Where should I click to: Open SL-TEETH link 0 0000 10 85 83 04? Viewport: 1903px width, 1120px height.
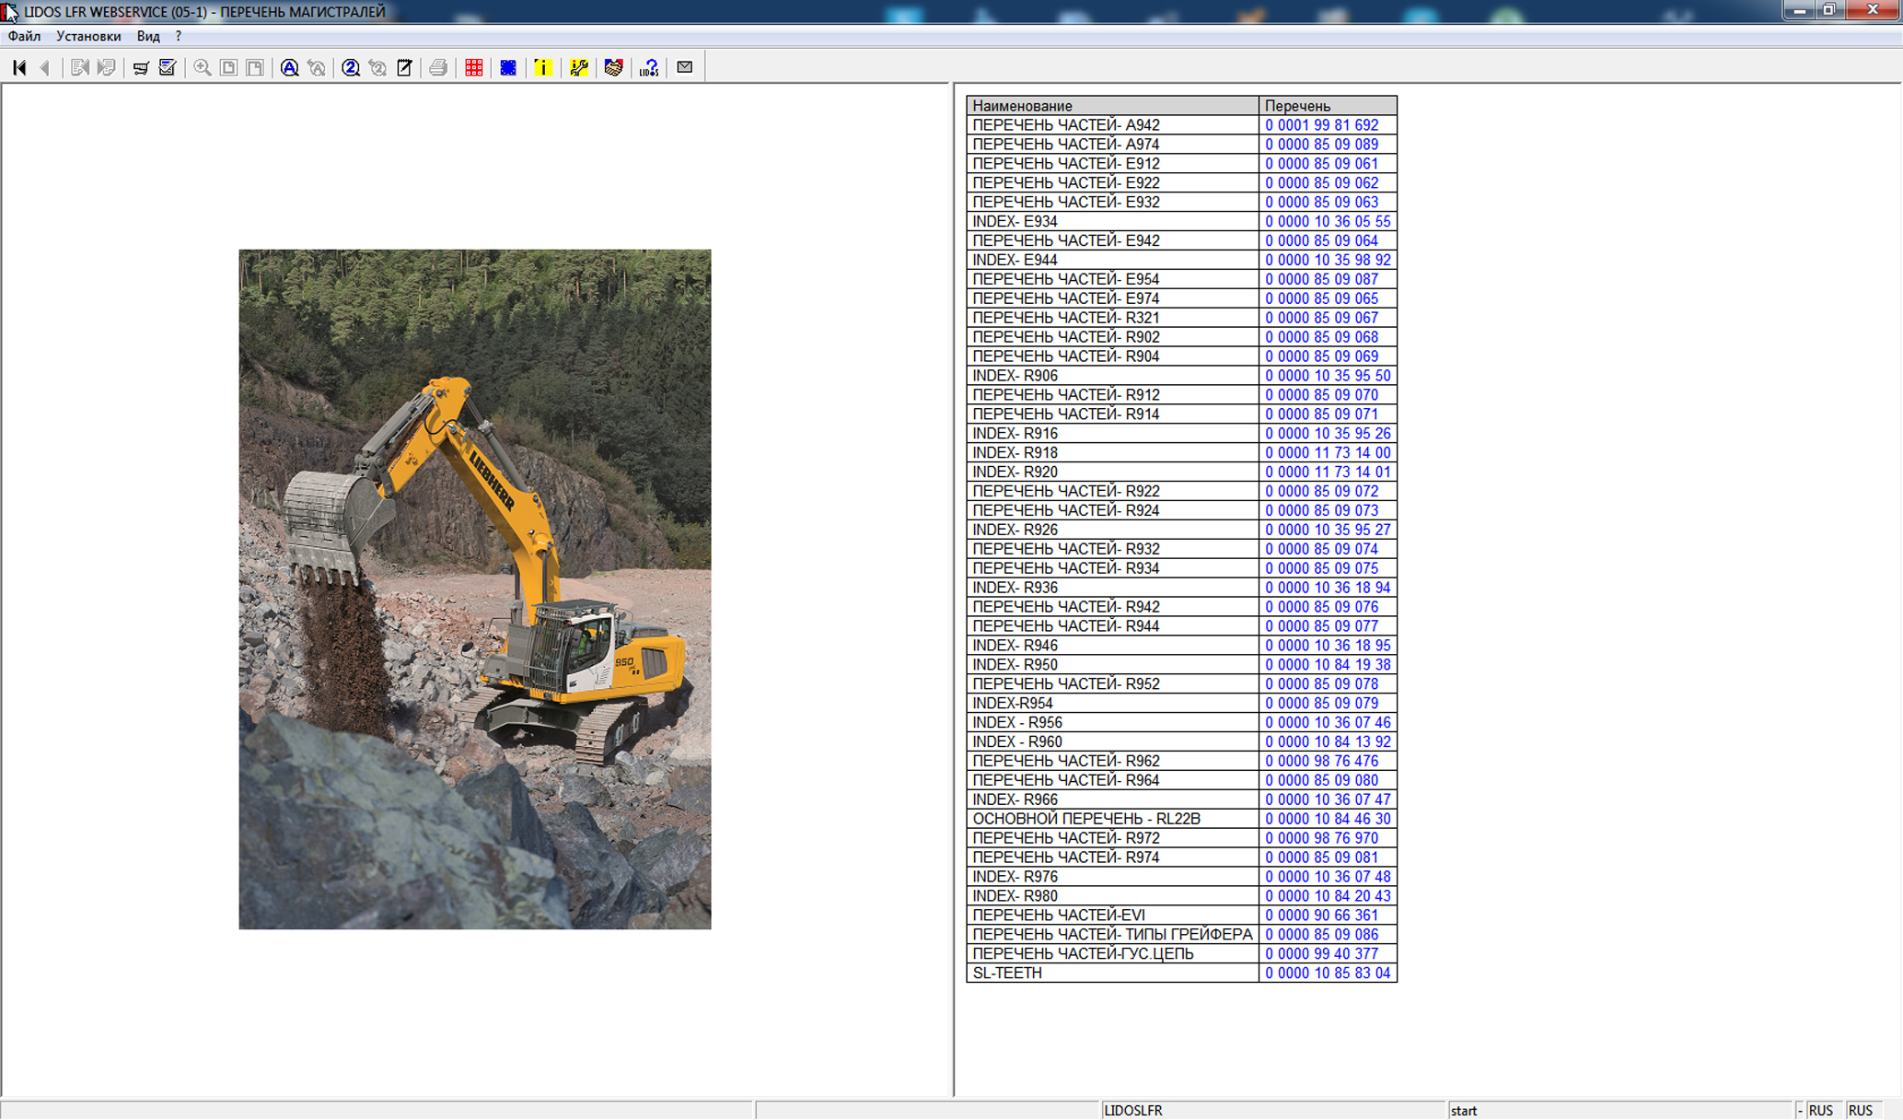click(1327, 973)
